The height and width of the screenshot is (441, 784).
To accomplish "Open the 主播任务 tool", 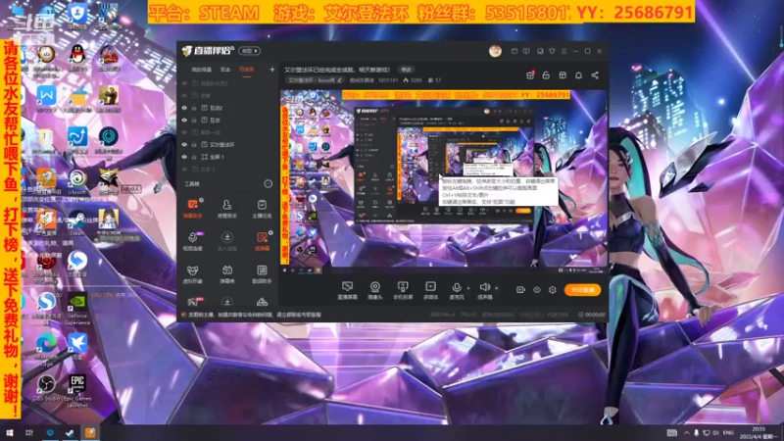I will (x=262, y=209).
